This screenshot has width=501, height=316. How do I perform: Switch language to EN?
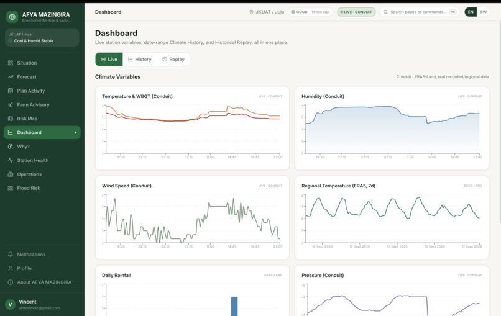point(471,12)
